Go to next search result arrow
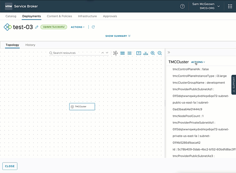236x173 pixels. coord(107,53)
